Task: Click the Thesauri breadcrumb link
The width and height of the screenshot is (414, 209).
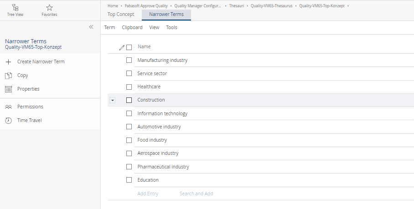Action: (237, 6)
